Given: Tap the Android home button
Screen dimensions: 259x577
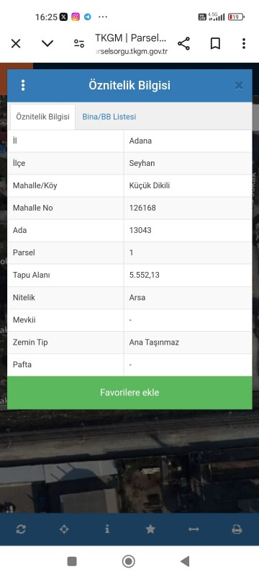Looking at the screenshot, I should 129,561.
